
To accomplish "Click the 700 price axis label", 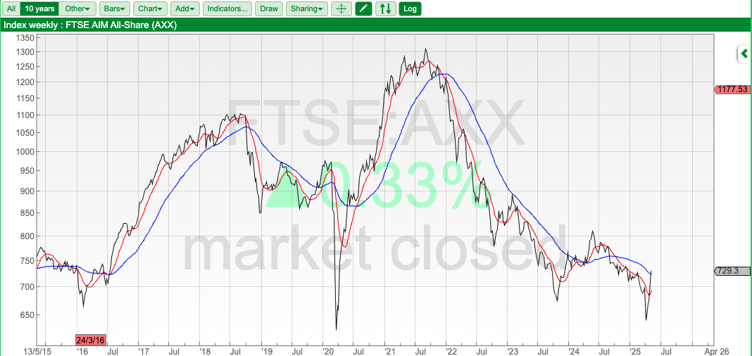I will [x=26, y=286].
